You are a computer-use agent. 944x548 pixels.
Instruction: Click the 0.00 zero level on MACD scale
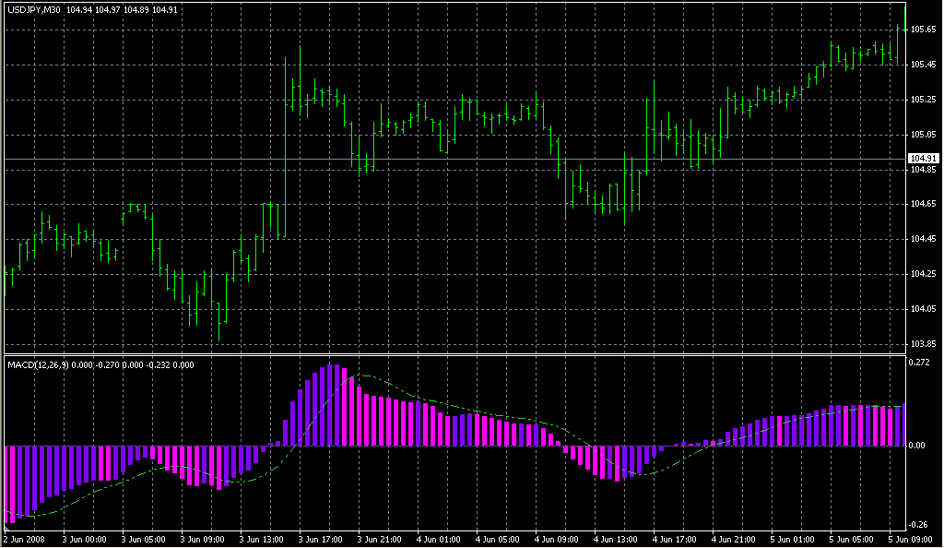pos(921,443)
